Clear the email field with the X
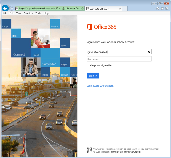171x158 pixels. (149, 52)
